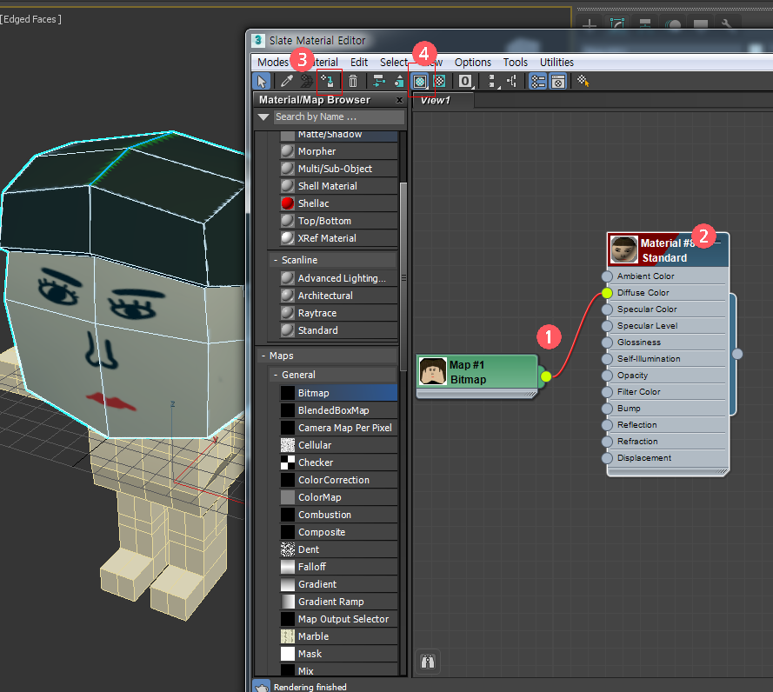773x692 pixels.
Task: Choose Advanced Lighting material
Action: point(338,278)
